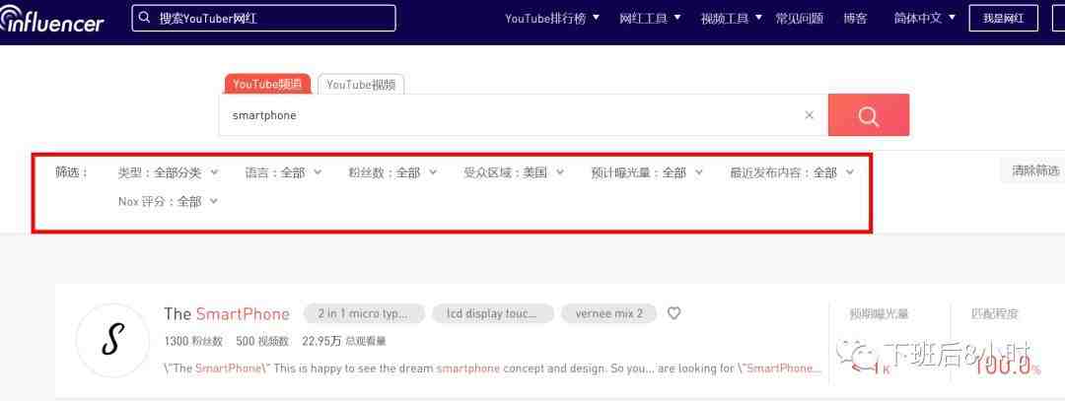The width and height of the screenshot is (1065, 401).
Task: Click the Noxinfluencer logo
Action: (51, 22)
